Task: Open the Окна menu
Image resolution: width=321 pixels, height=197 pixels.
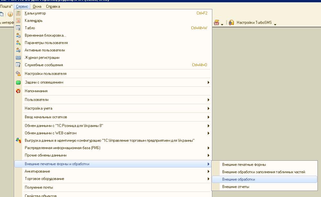Action: tap(37, 6)
